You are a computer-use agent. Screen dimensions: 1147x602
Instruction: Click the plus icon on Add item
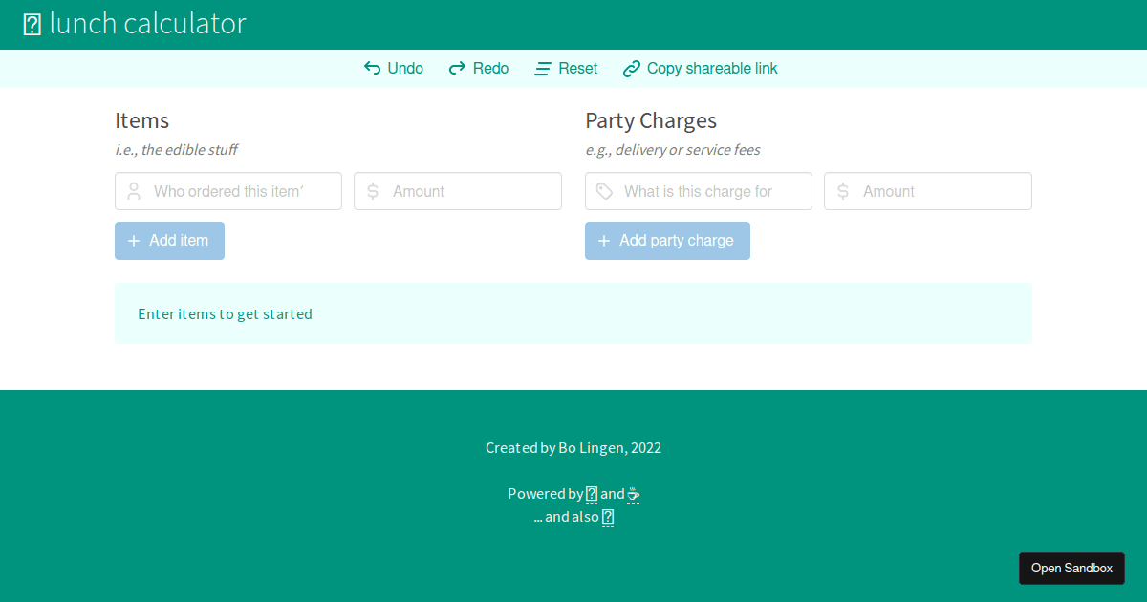(133, 240)
